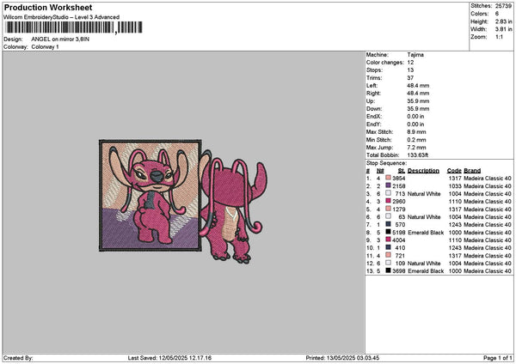Click stop 9 pink swatch beside 4004
Screen dimensions: 516x364
pyautogui.click(x=389, y=240)
